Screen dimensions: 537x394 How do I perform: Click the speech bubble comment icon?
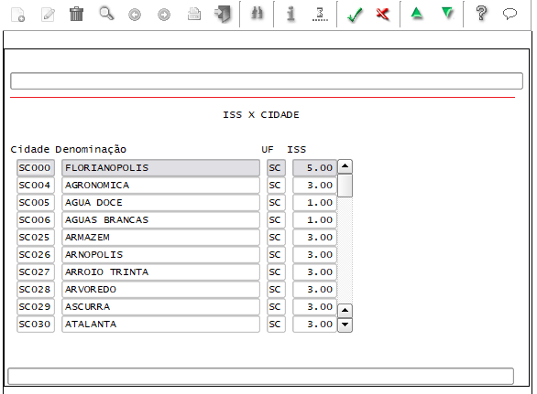(x=510, y=14)
